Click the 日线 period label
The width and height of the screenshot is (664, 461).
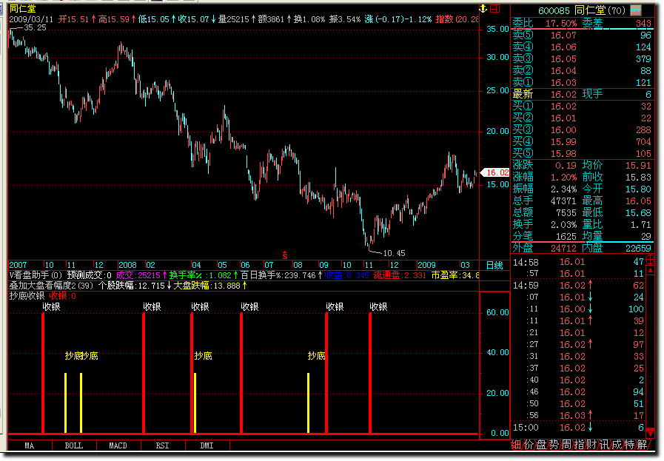point(494,266)
